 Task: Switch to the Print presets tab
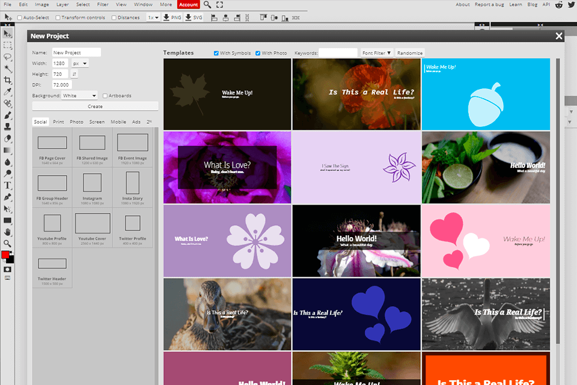[x=58, y=122]
